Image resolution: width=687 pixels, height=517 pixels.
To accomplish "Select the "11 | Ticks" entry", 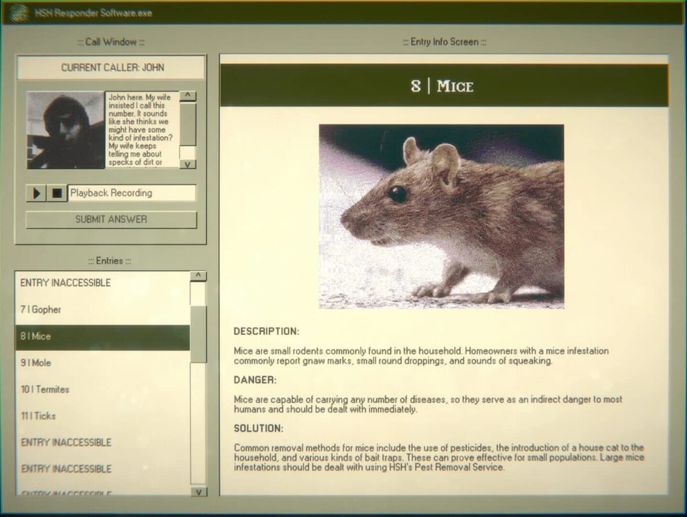I will click(103, 416).
